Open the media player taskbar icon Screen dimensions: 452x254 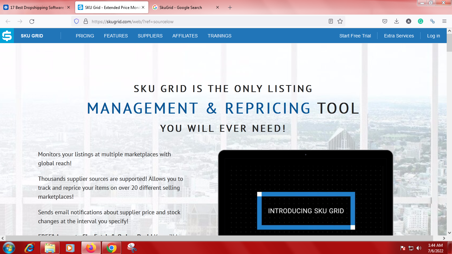[70, 248]
